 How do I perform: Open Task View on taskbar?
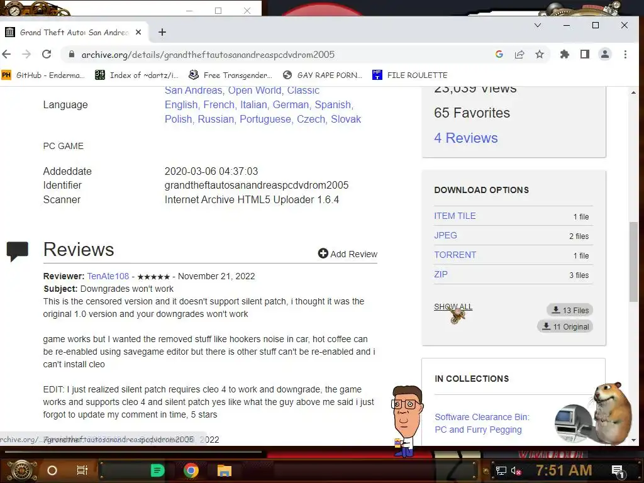(82, 470)
